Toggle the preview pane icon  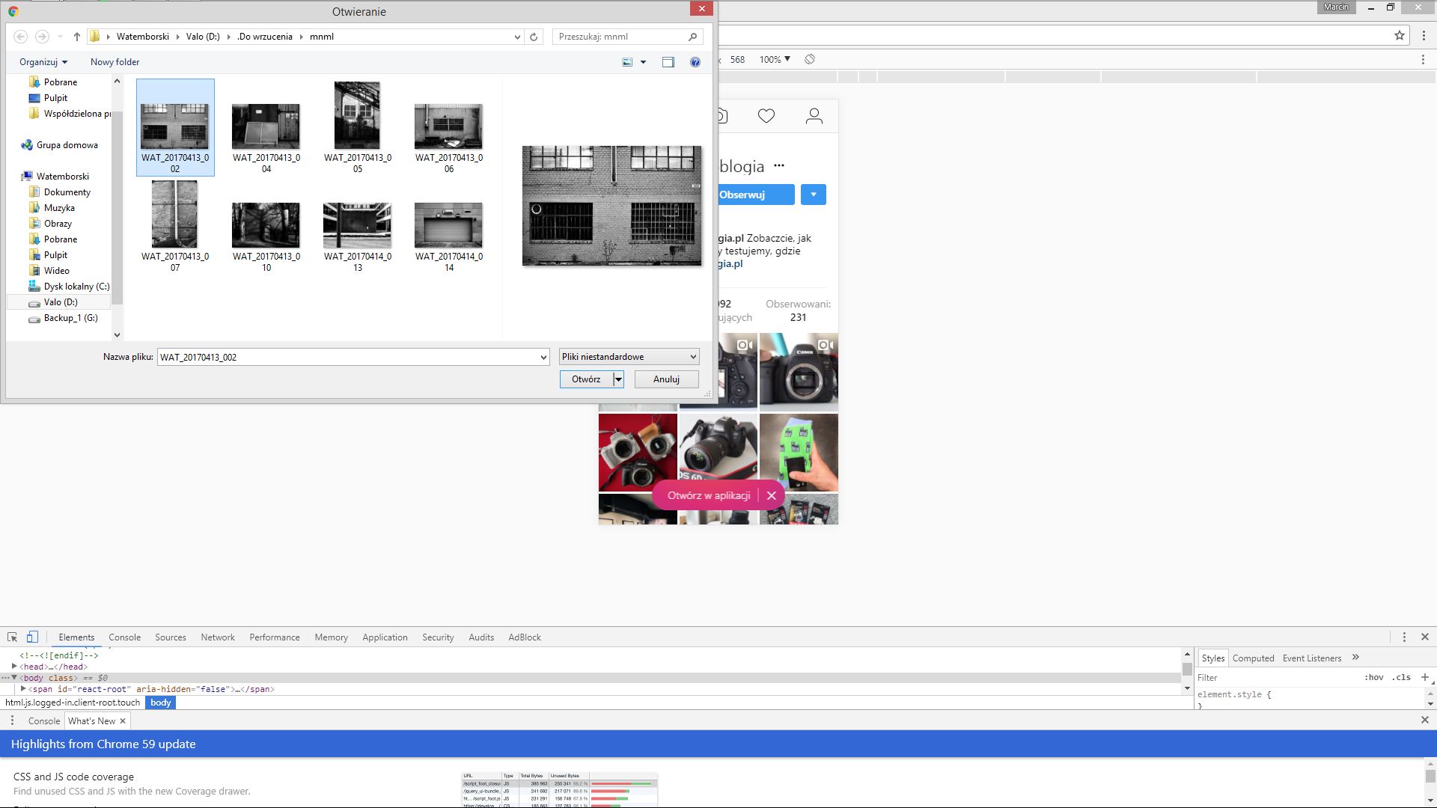(668, 62)
